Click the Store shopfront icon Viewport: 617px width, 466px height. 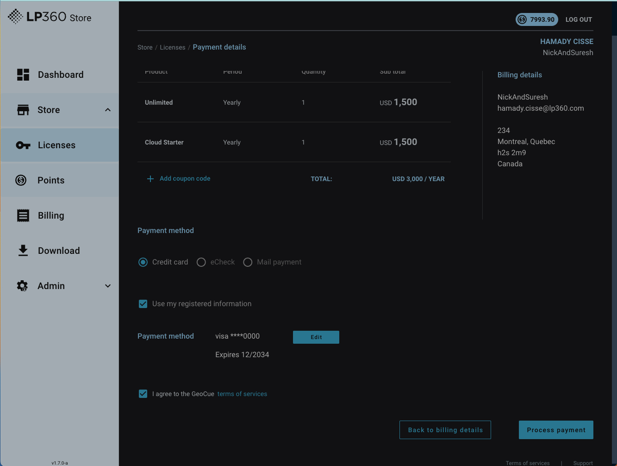tap(23, 110)
